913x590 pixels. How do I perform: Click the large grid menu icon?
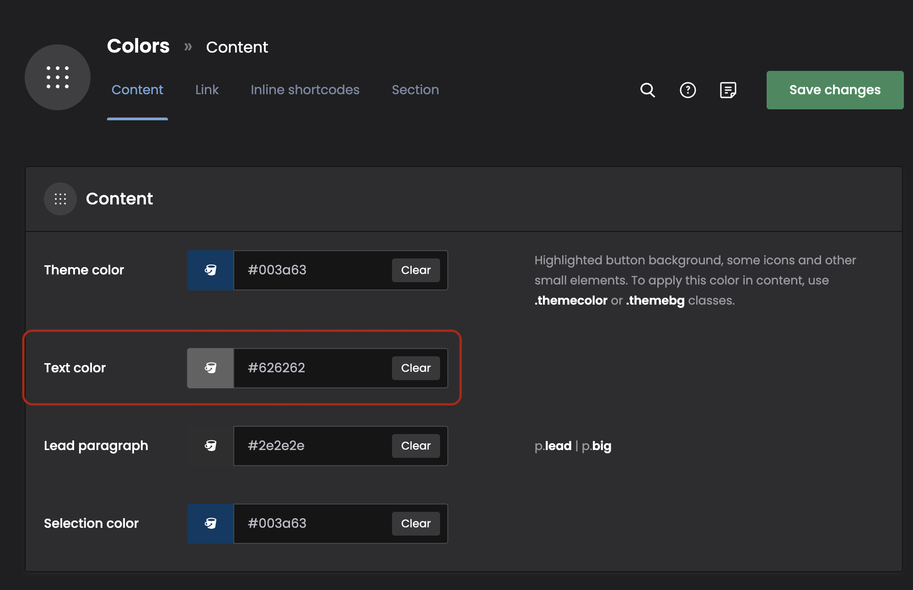(x=58, y=77)
